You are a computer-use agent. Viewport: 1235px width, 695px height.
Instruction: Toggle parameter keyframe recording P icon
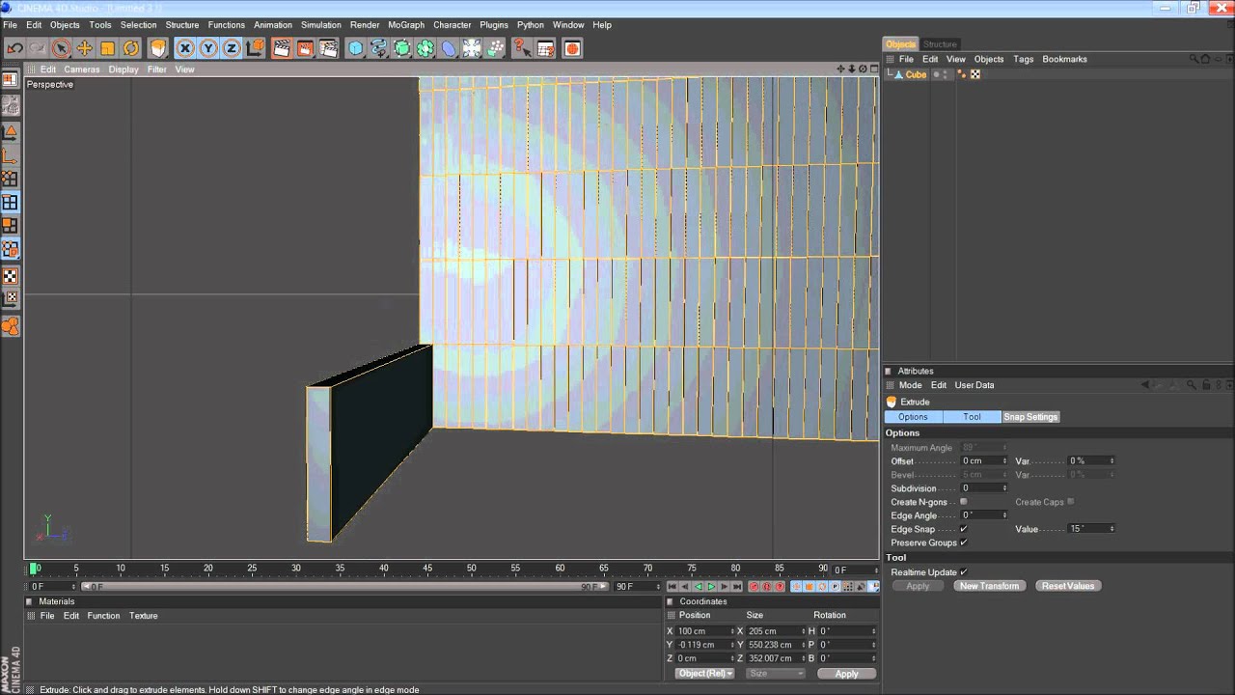(836, 586)
